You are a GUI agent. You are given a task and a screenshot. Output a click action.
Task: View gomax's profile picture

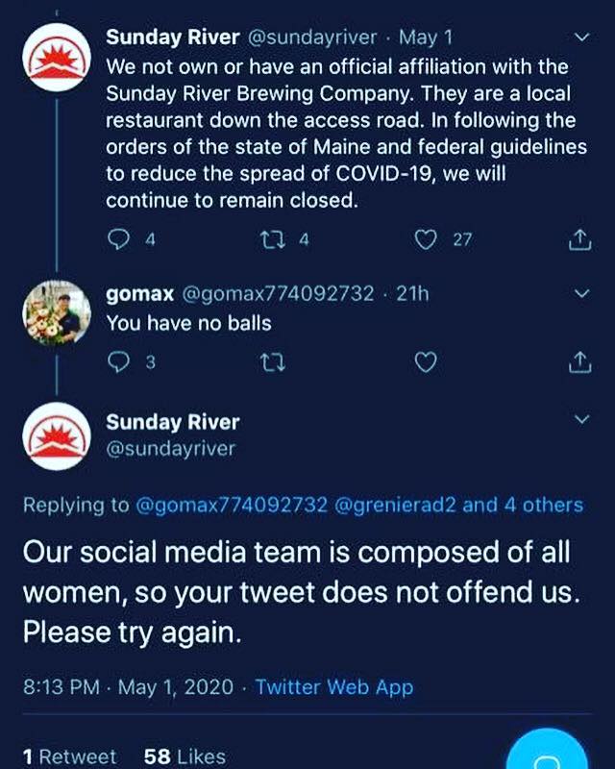coord(57,313)
